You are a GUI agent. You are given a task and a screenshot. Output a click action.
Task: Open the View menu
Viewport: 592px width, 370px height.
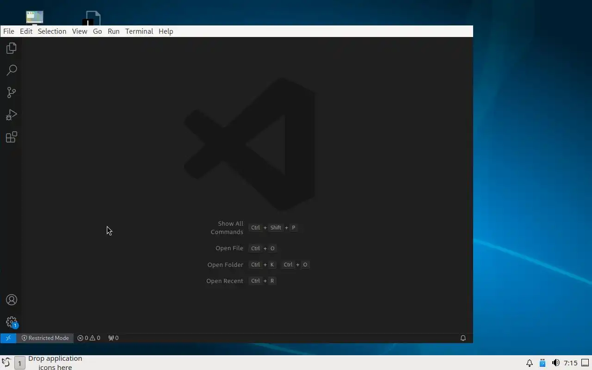80,31
